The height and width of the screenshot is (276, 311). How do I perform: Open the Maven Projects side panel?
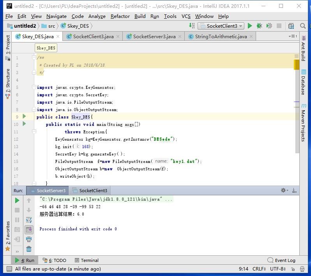pos(304,123)
